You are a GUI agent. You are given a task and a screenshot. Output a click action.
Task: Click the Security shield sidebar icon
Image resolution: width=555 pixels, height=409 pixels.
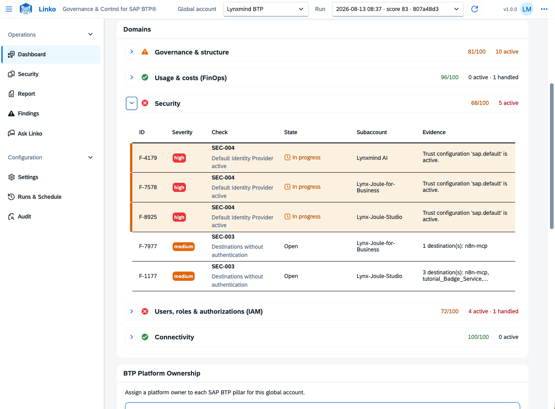11,74
